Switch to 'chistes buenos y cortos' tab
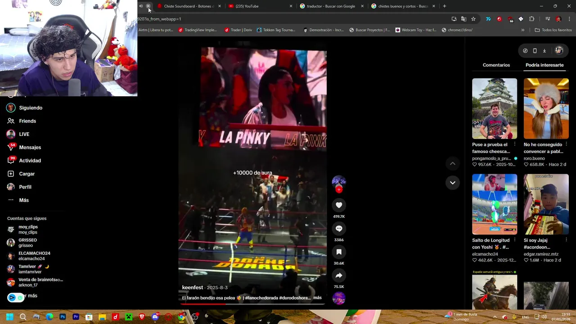The width and height of the screenshot is (576, 324). click(403, 6)
